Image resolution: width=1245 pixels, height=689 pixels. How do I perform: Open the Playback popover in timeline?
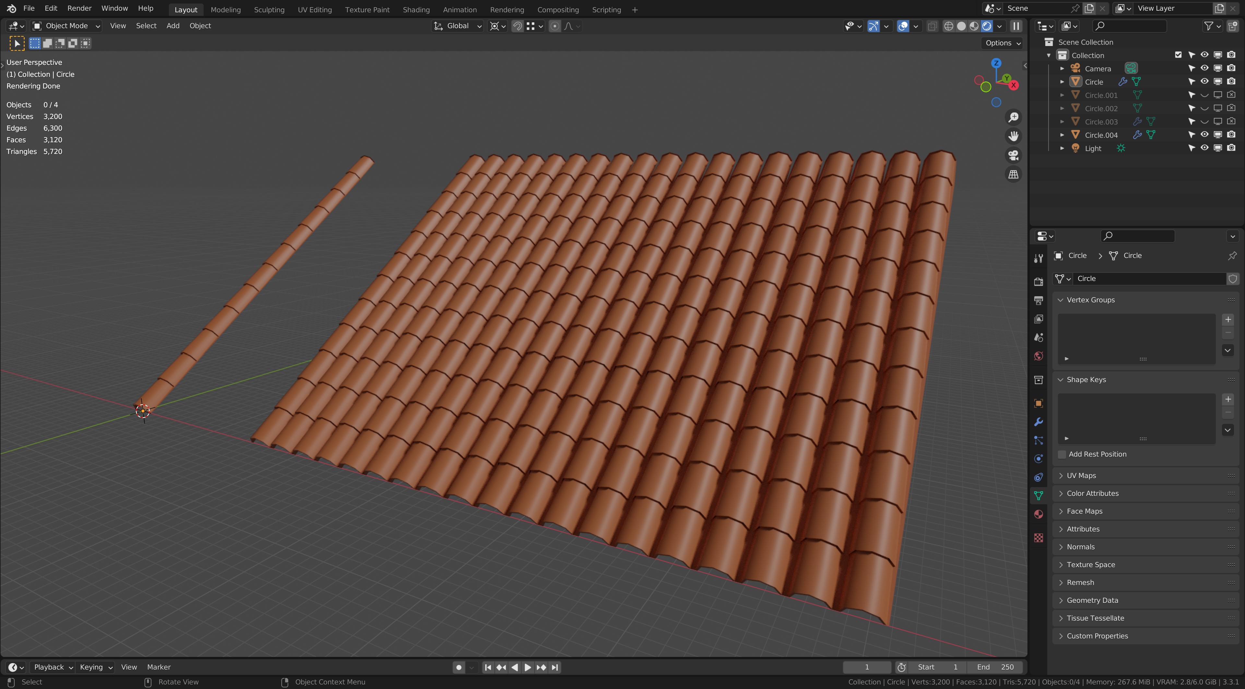[x=53, y=667]
